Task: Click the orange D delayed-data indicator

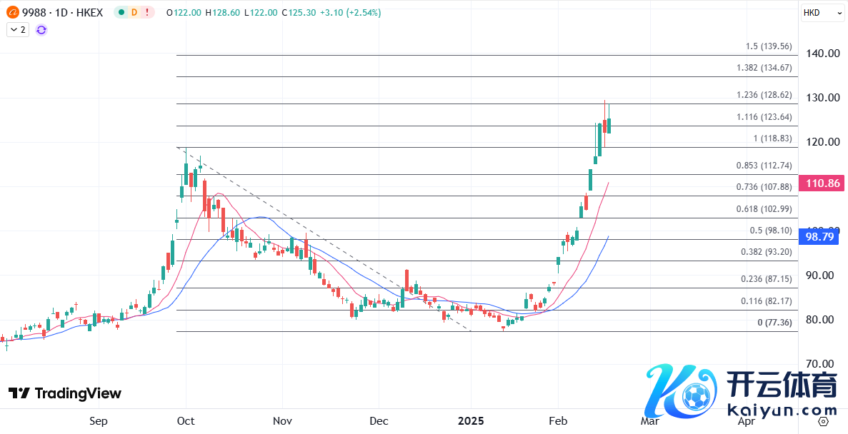Action: 135,13
